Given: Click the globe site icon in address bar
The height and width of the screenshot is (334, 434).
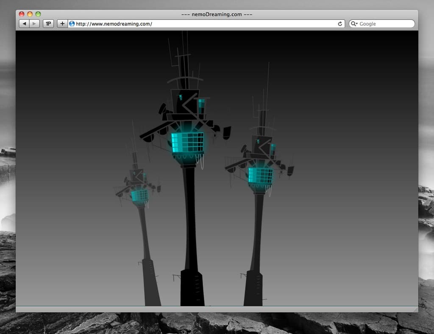Looking at the screenshot, I should (x=72, y=24).
